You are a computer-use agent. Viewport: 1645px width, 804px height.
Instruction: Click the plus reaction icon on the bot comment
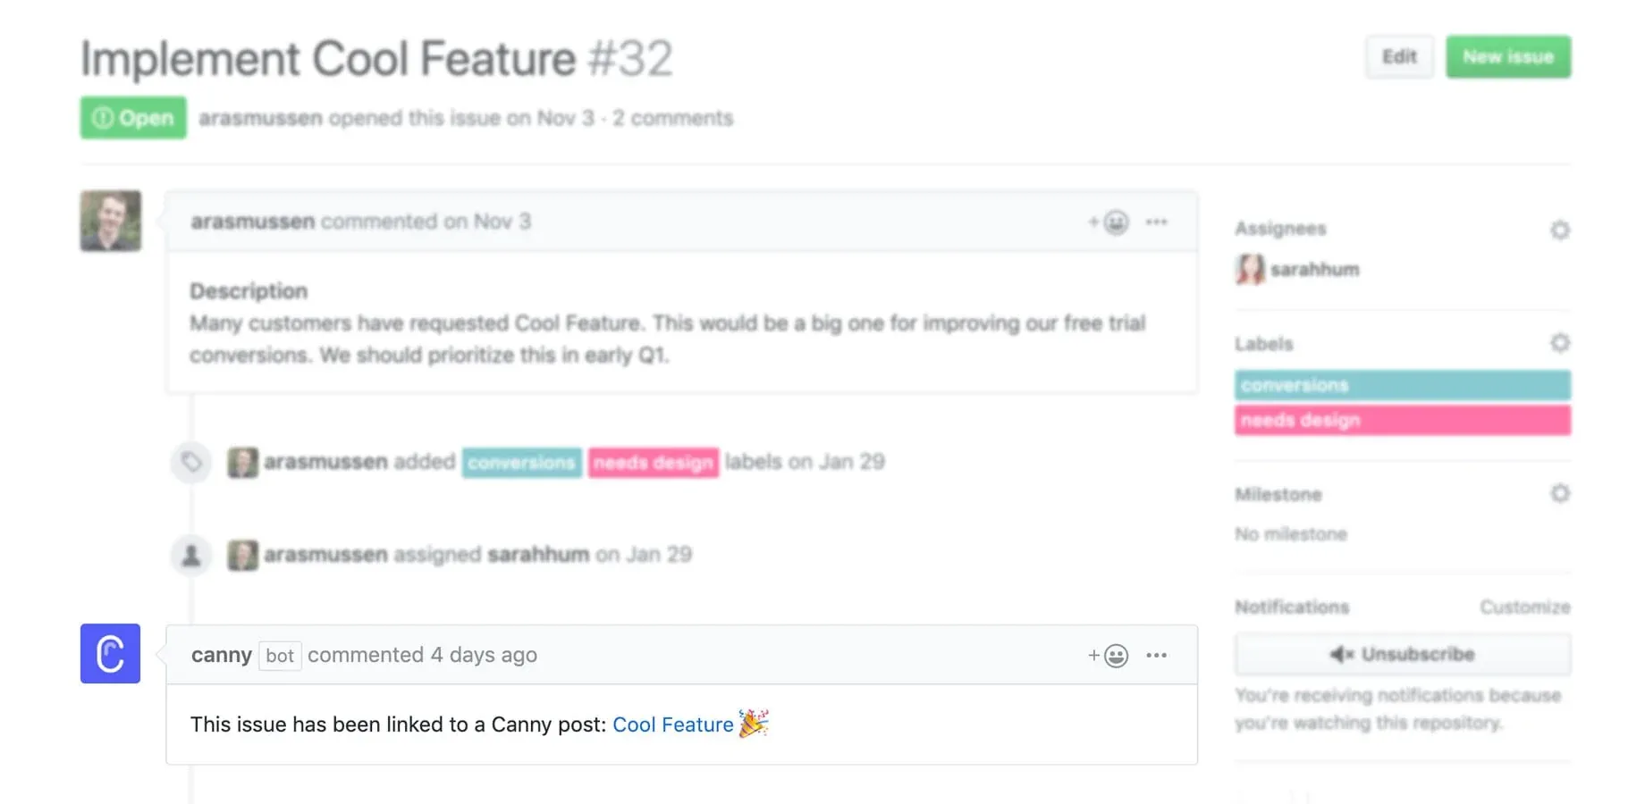point(1092,655)
